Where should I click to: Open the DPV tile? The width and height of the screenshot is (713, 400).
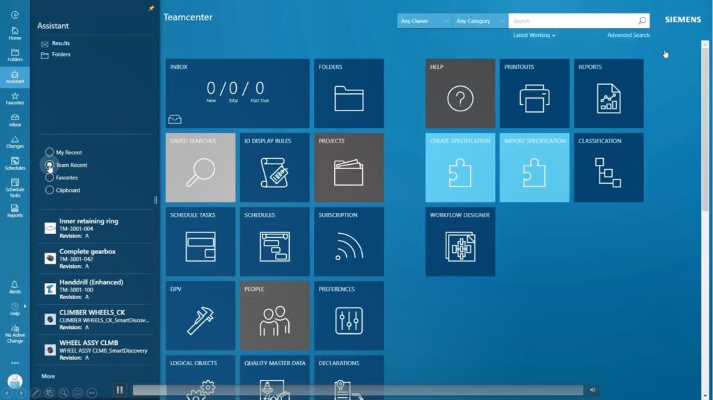coord(201,315)
